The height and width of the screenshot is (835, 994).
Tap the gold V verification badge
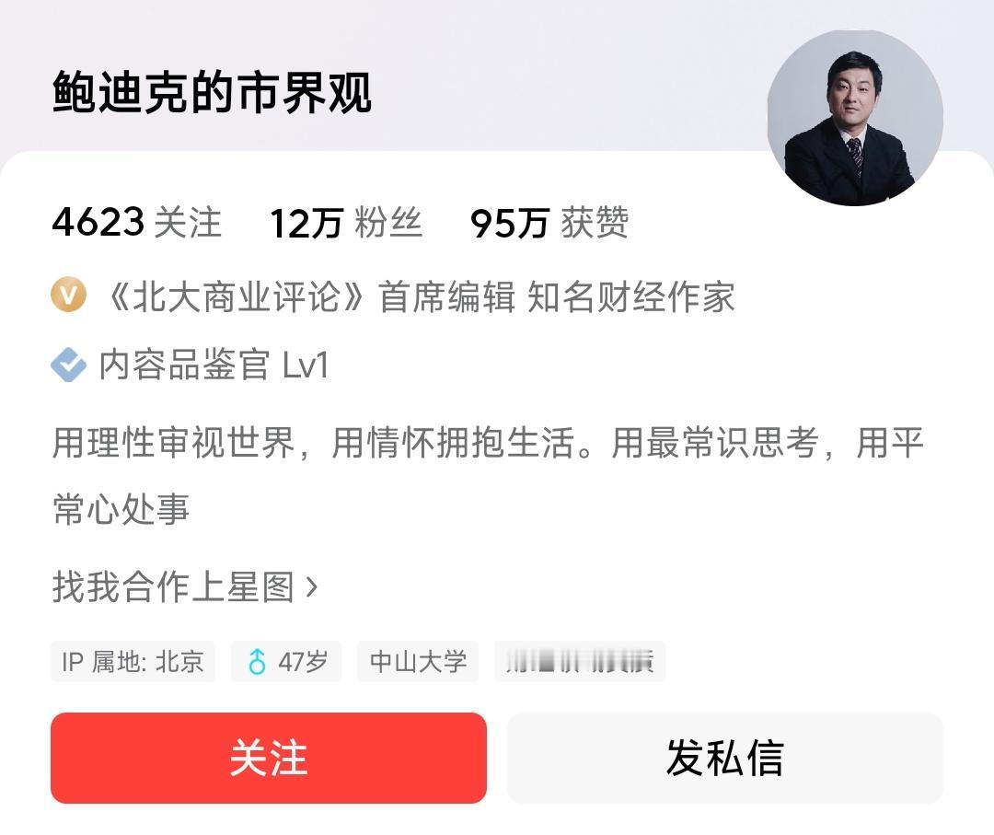click(68, 295)
